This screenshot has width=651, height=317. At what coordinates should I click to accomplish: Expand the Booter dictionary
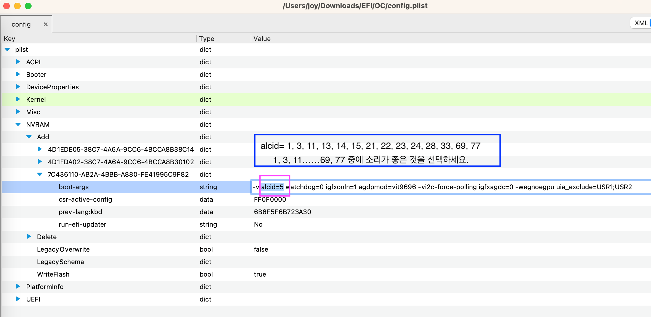[x=18, y=74]
